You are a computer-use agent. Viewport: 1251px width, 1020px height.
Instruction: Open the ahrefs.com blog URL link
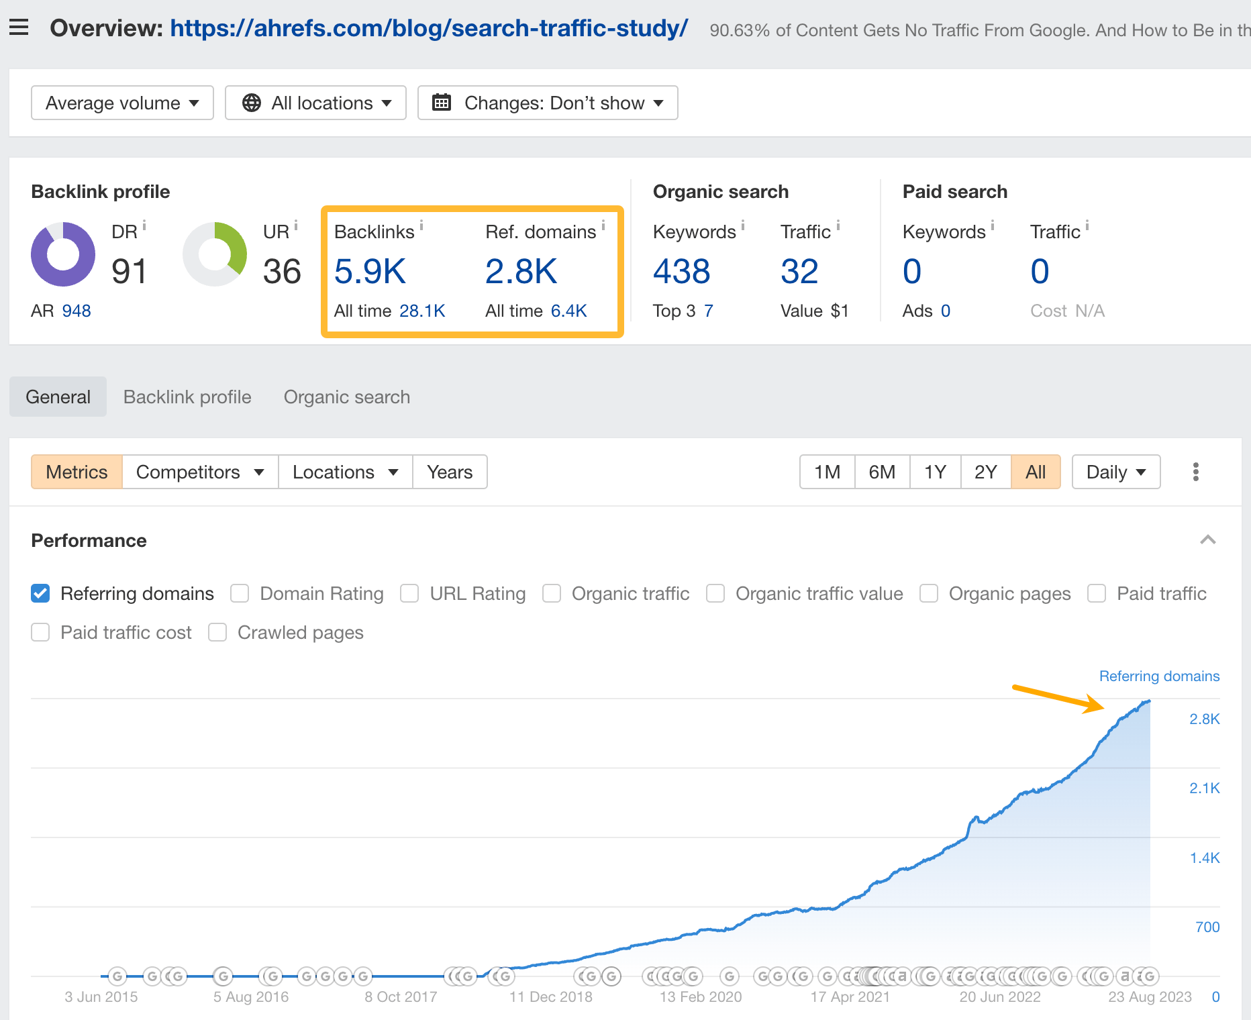click(428, 28)
